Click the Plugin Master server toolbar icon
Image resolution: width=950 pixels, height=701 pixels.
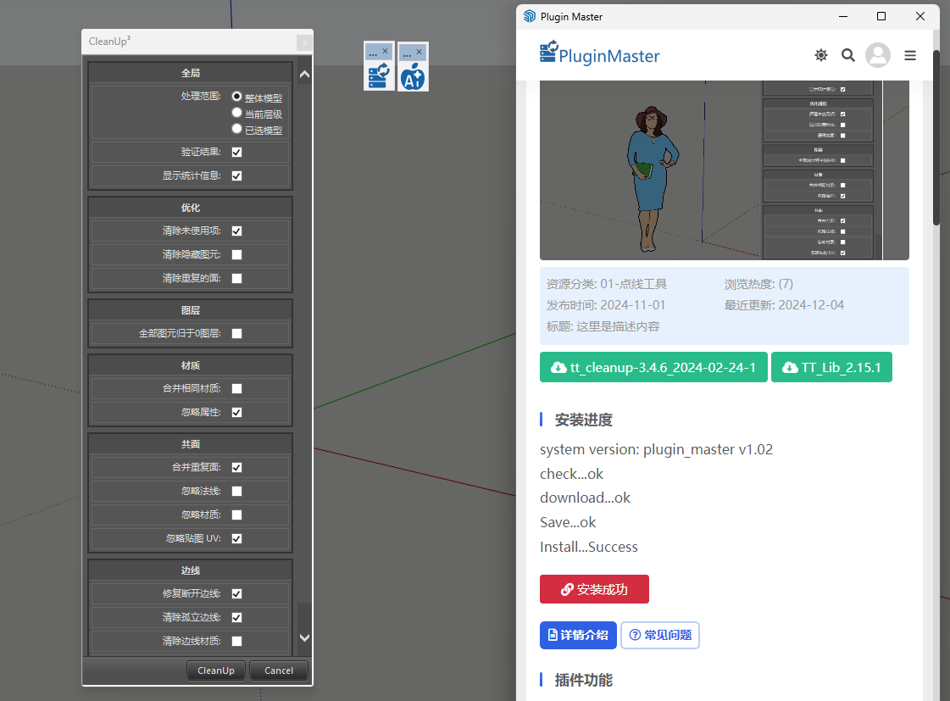click(x=378, y=76)
